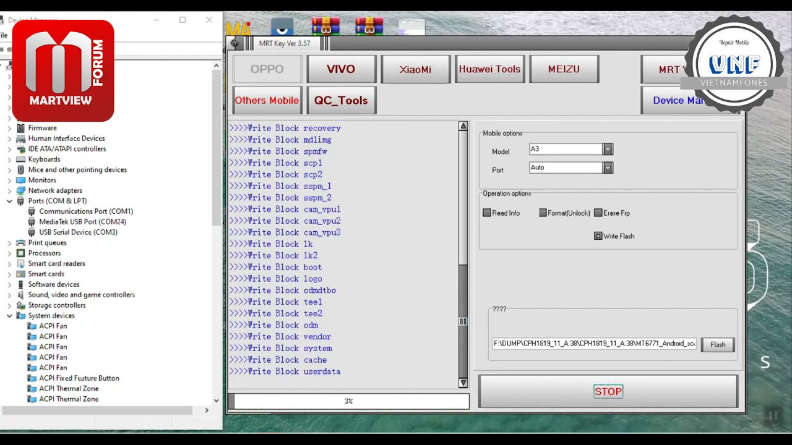Click Device Manager vertical scroll down arrow
Image resolution: width=792 pixels, height=445 pixels.
point(216,400)
